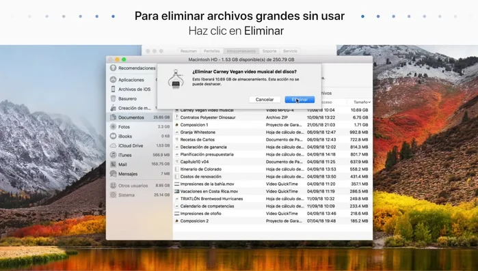Open Aplicaciones sidebar icon

click(113, 80)
